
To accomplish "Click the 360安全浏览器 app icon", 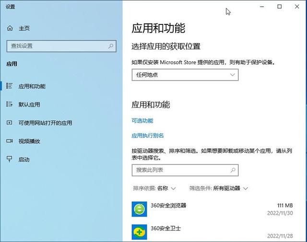I will (x=139, y=209).
